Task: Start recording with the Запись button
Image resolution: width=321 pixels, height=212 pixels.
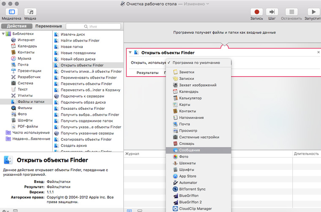Action: [257, 12]
